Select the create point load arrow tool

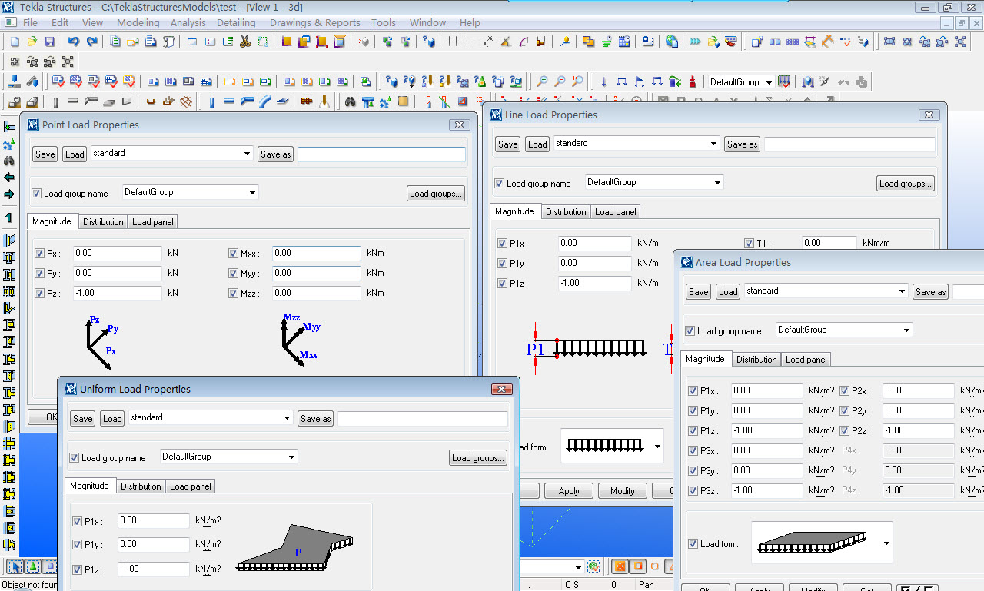(x=603, y=81)
